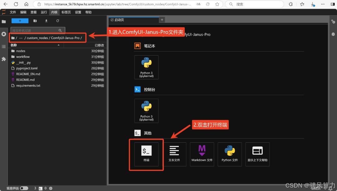
Task: Open read aloud in address bar
Action: 198,4
